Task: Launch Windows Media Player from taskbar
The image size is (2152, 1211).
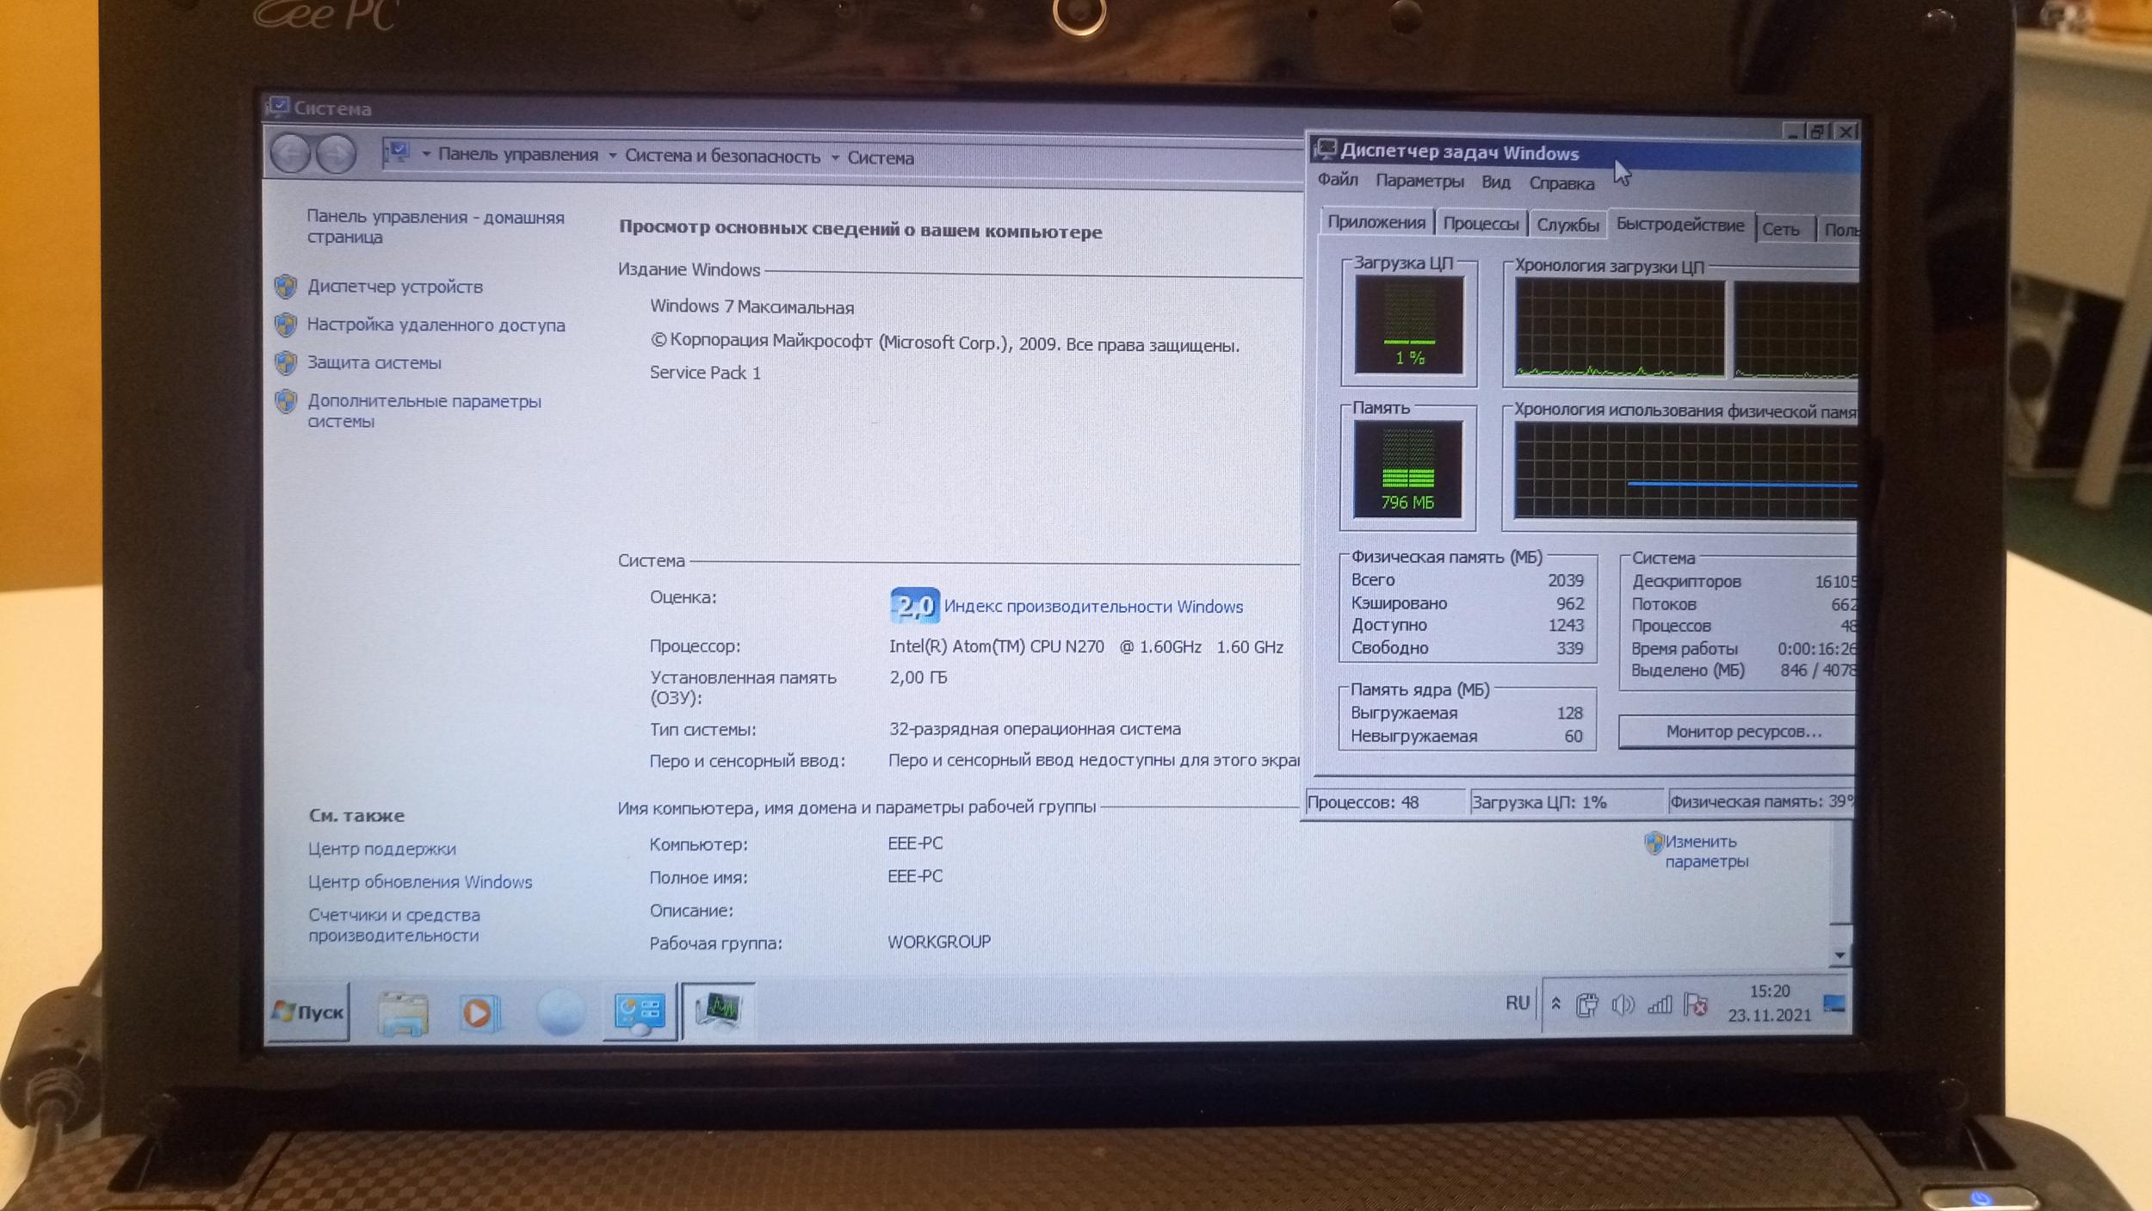Action: (x=479, y=1012)
